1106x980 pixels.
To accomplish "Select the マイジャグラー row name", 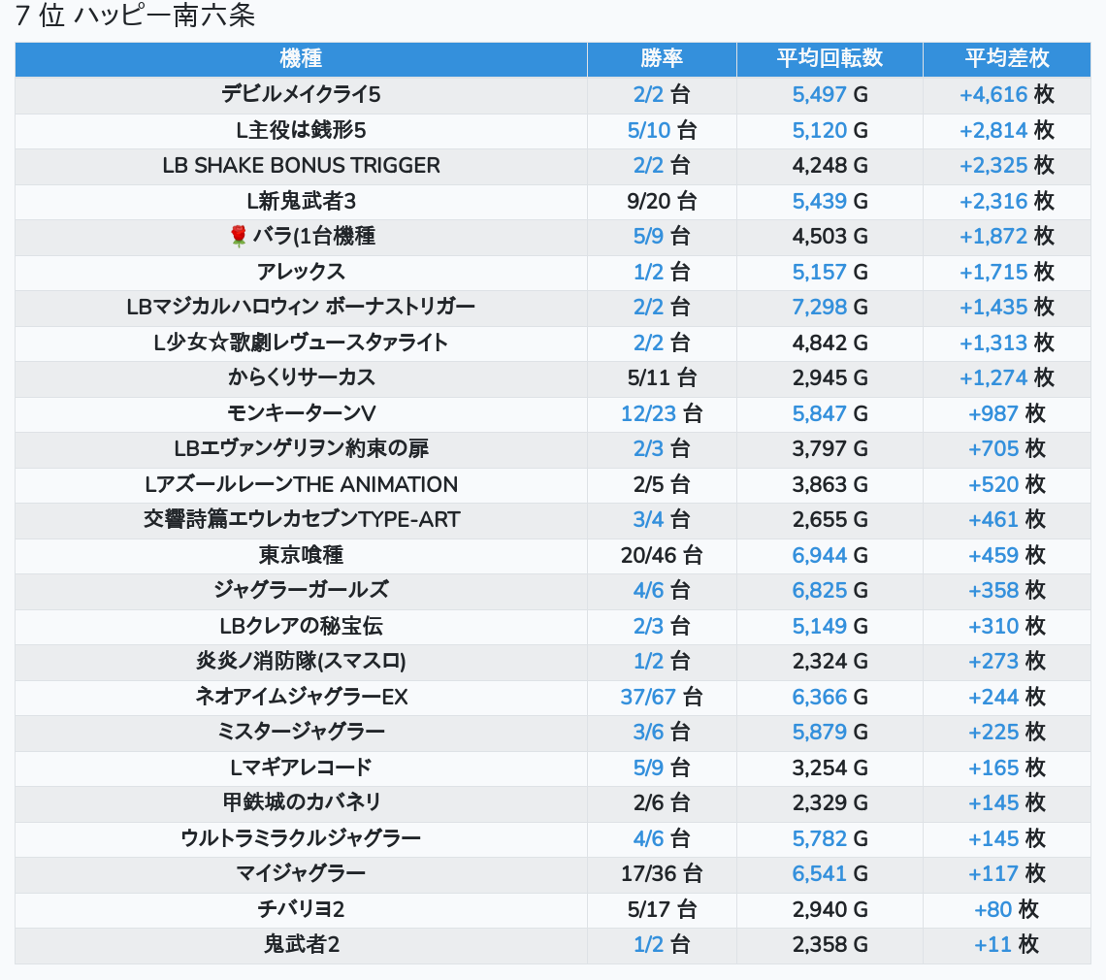I will [301, 873].
